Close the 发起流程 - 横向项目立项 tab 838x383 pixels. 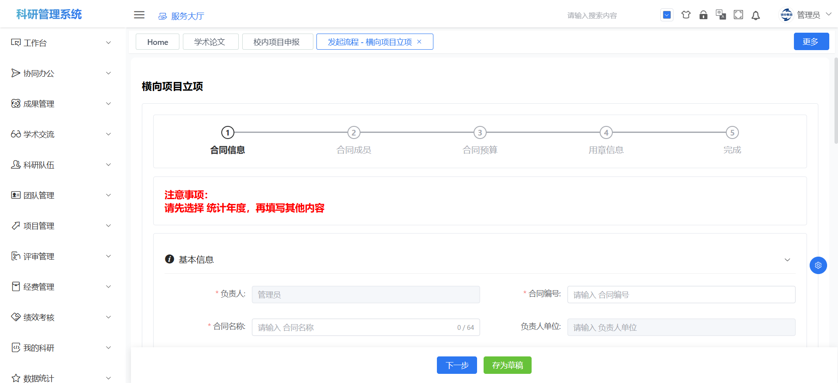coord(419,42)
